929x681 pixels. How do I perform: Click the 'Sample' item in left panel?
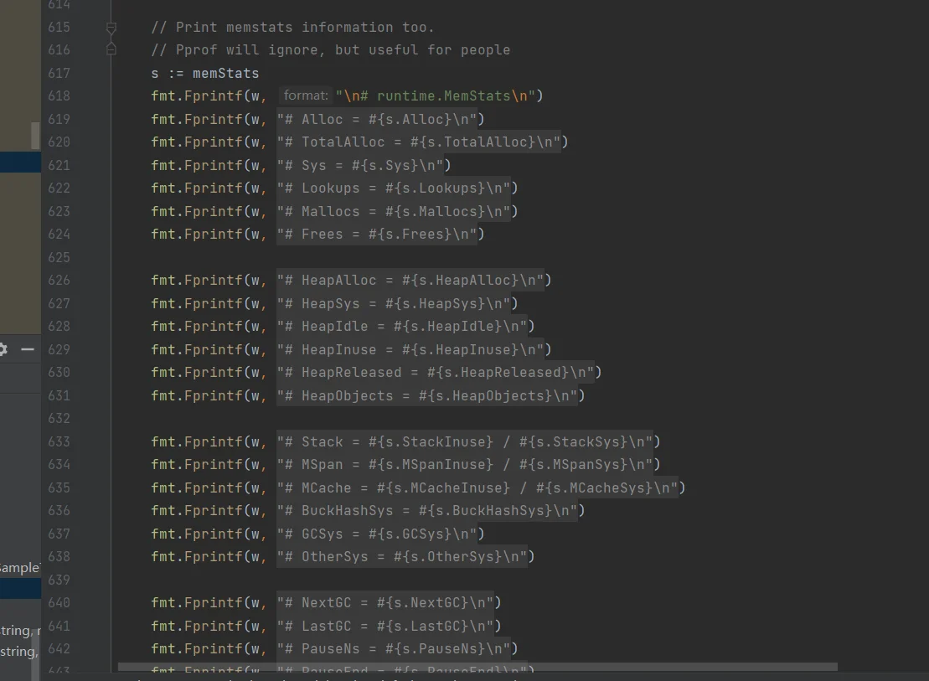coord(19,567)
